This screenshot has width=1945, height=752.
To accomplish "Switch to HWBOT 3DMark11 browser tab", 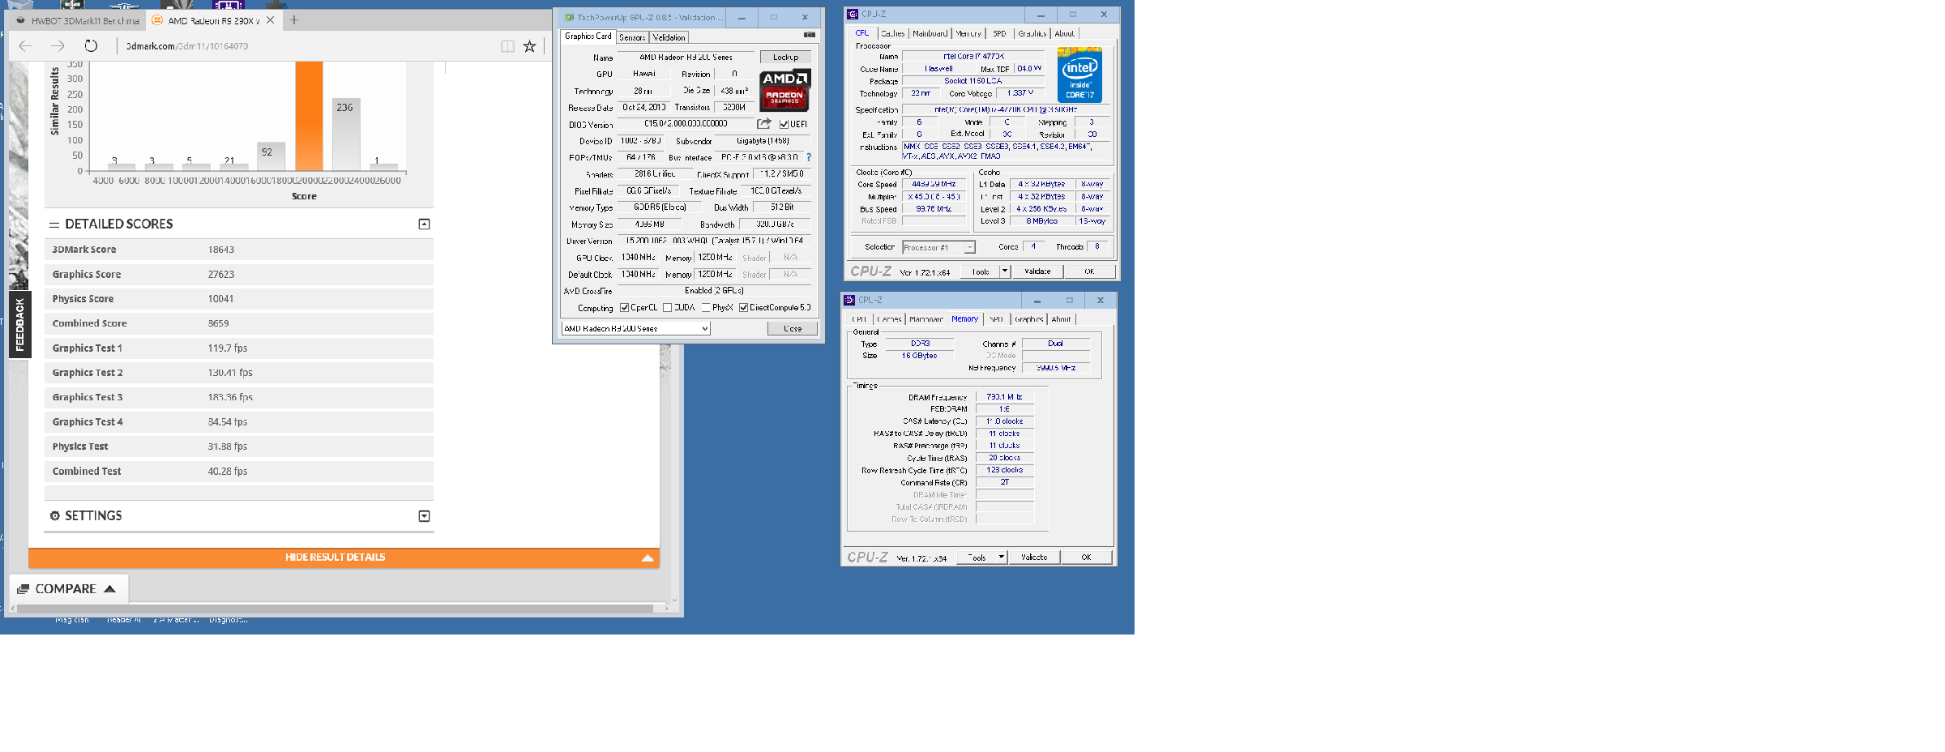I will (77, 21).
